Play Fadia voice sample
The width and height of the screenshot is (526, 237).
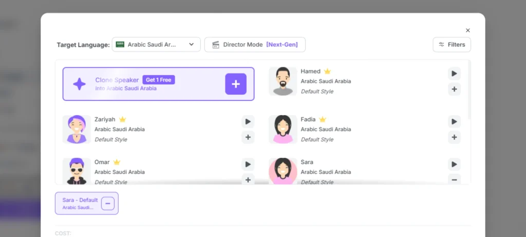pos(454,121)
